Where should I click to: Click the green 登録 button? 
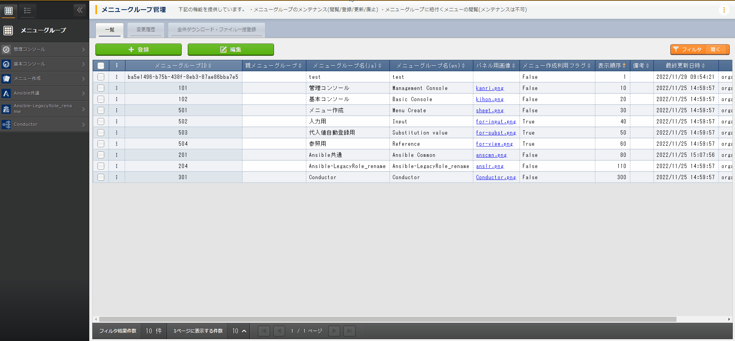click(139, 50)
